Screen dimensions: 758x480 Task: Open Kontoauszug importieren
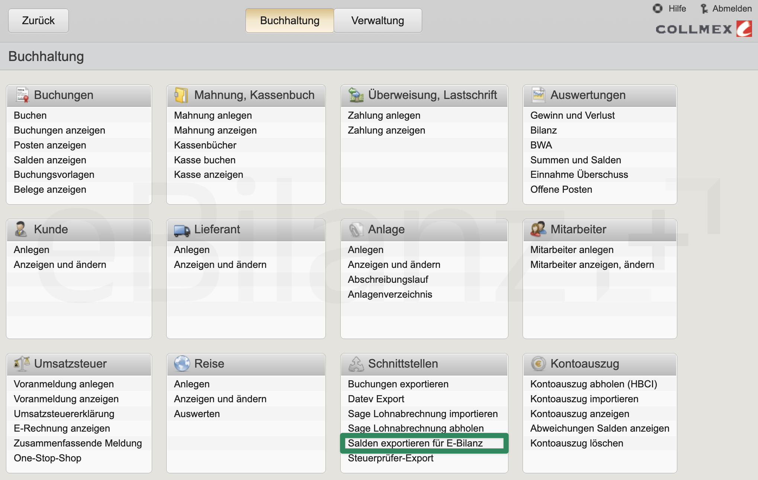(584, 399)
